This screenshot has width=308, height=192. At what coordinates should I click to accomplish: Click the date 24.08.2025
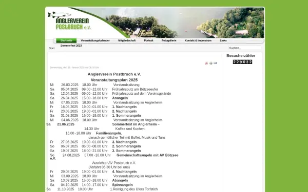[x=71, y=155]
